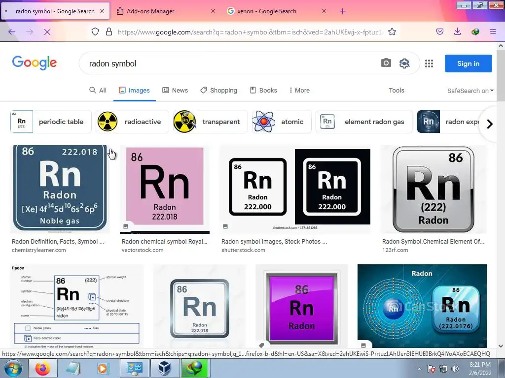The height and width of the screenshot is (378, 505).
Task: Bookmark this page with star icon
Action: pyautogui.click(x=392, y=31)
